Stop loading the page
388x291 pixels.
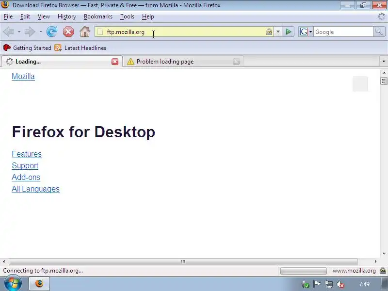68,32
